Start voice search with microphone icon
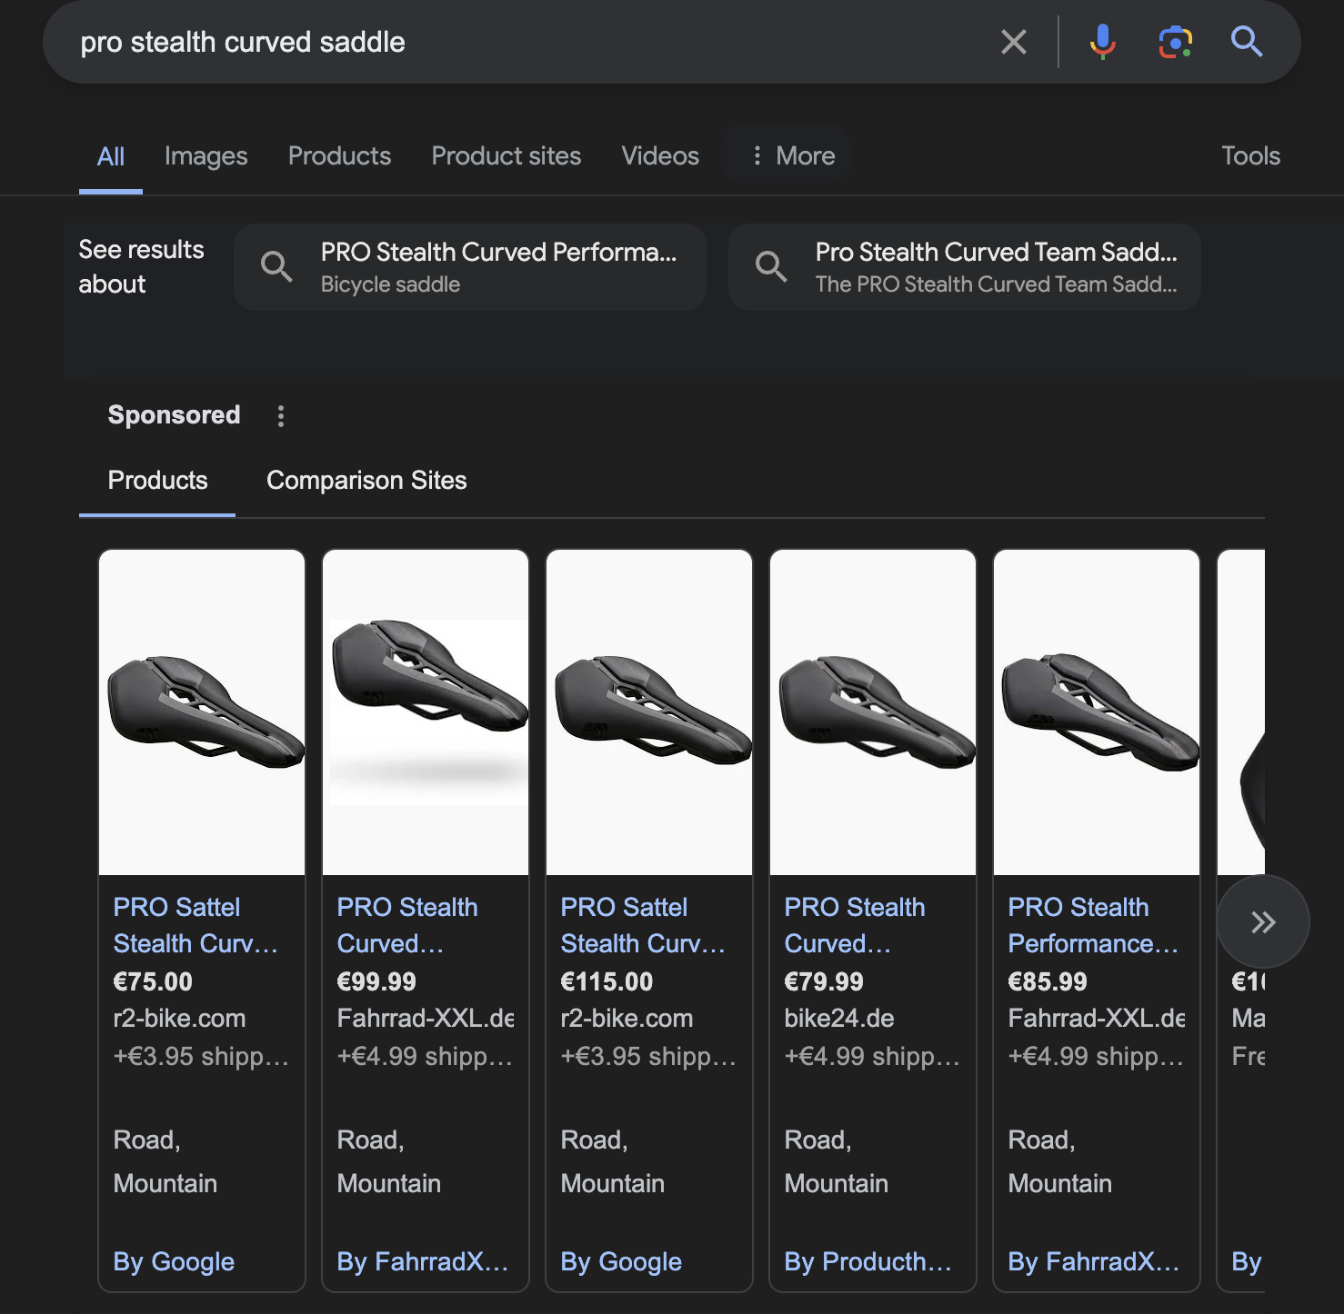Viewport: 1344px width, 1314px height. coord(1102,42)
